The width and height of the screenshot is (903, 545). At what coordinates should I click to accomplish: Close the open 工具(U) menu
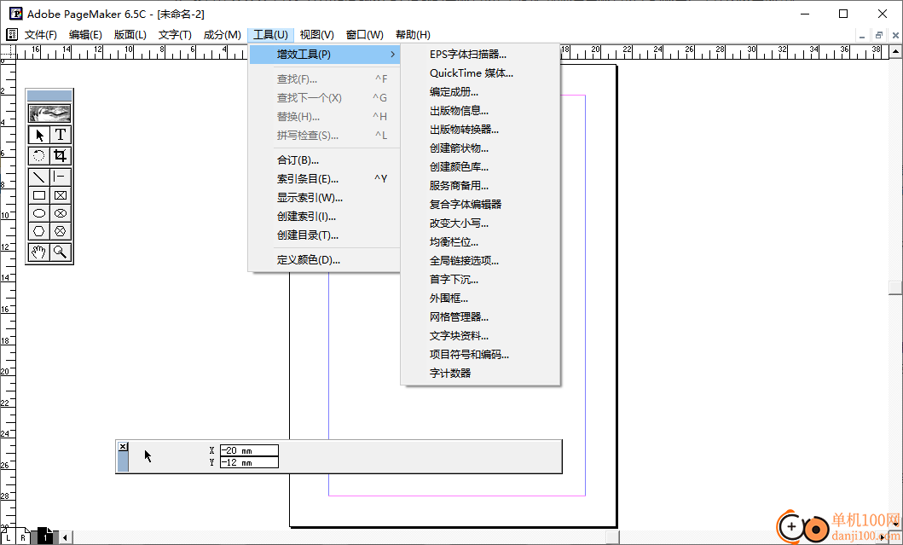point(270,35)
